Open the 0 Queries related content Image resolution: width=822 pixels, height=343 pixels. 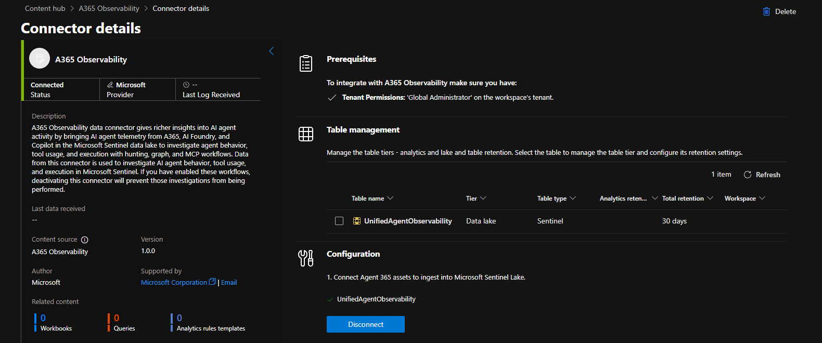pos(121,322)
